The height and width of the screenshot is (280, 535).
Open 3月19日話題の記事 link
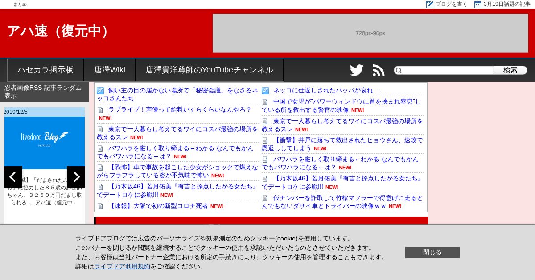point(507,4)
